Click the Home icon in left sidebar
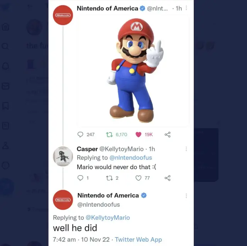This screenshot has width=247, height=246. (x=5, y=26)
